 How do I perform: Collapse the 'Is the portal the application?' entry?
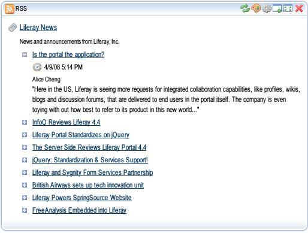coord(25,55)
